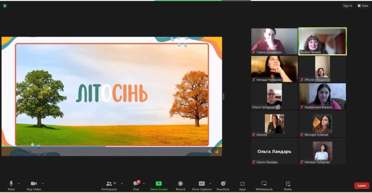
Task: Open the View layout menu
Action: pyautogui.click(x=363, y=6)
